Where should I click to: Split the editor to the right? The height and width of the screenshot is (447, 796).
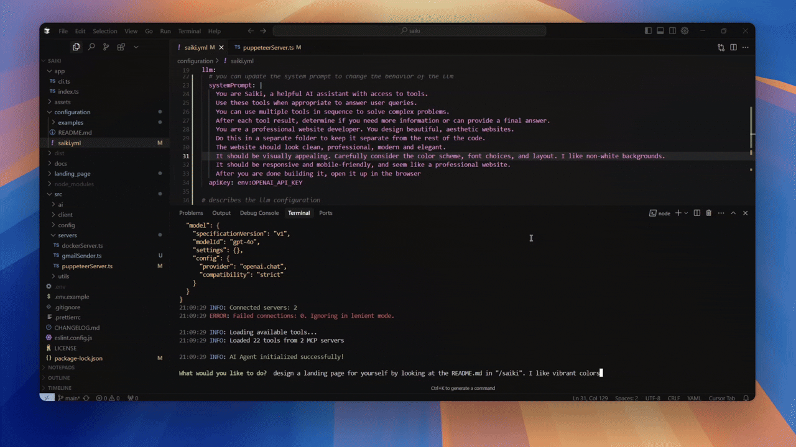click(733, 47)
